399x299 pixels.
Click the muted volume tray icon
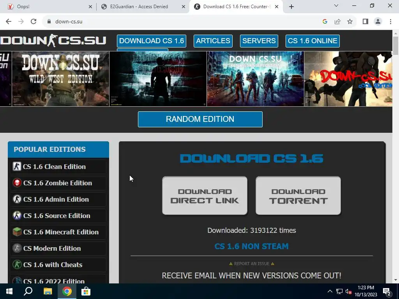point(348,291)
